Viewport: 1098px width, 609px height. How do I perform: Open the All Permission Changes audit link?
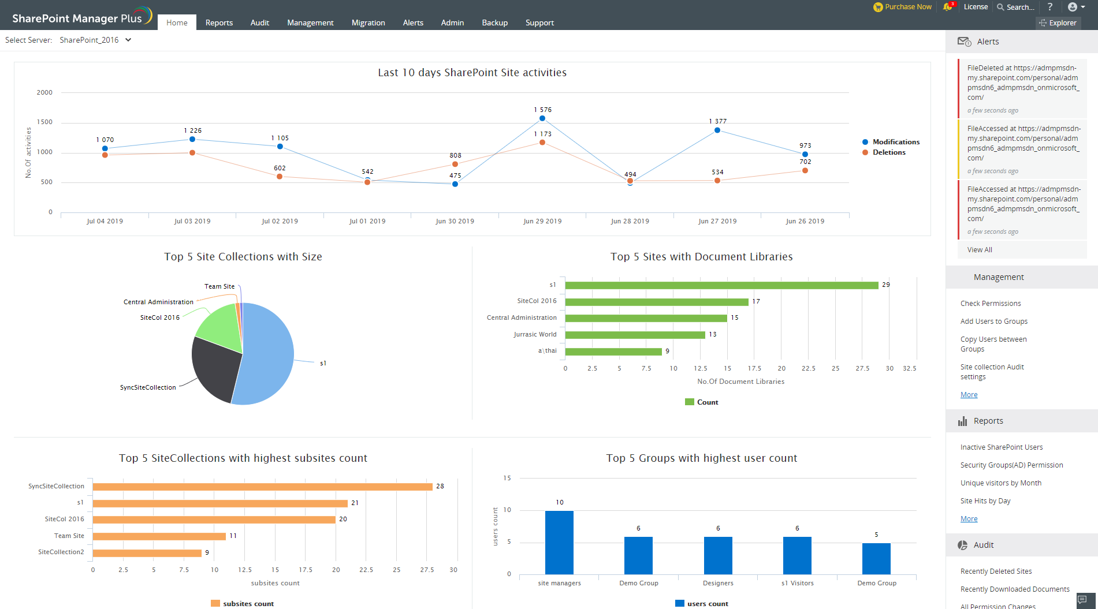click(997, 606)
